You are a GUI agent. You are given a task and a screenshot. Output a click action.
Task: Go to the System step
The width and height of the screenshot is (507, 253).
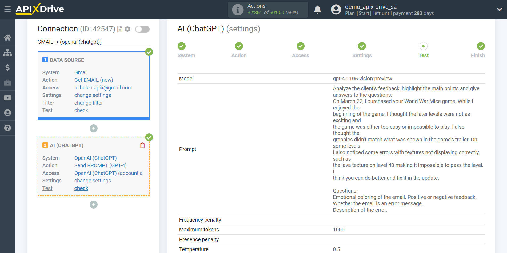(x=186, y=55)
